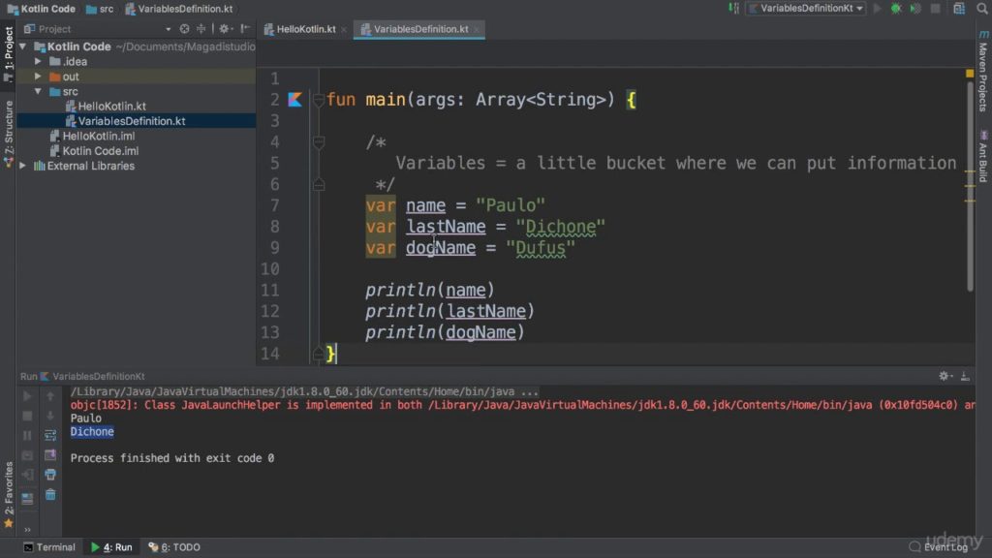Hide the Run panel via download-arrow icon
The height and width of the screenshot is (558, 992).
pyautogui.click(x=965, y=376)
